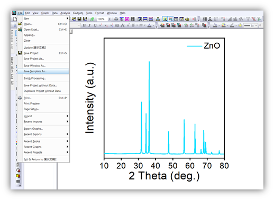Open the palette color picker icon
This screenshot has height=200, width=274.
224,25
